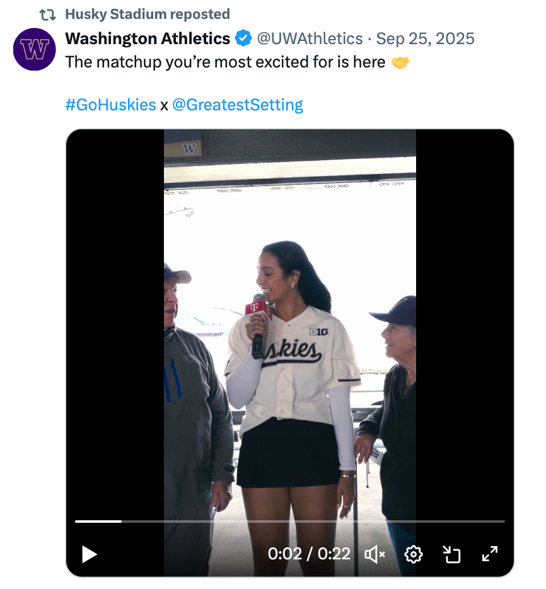Click the purple W profile avatar
Viewport: 546px width, 589px height.
35,49
